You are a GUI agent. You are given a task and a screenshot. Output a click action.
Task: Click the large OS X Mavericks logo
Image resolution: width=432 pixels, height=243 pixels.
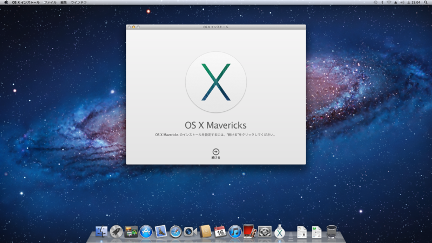pyautogui.click(x=215, y=82)
